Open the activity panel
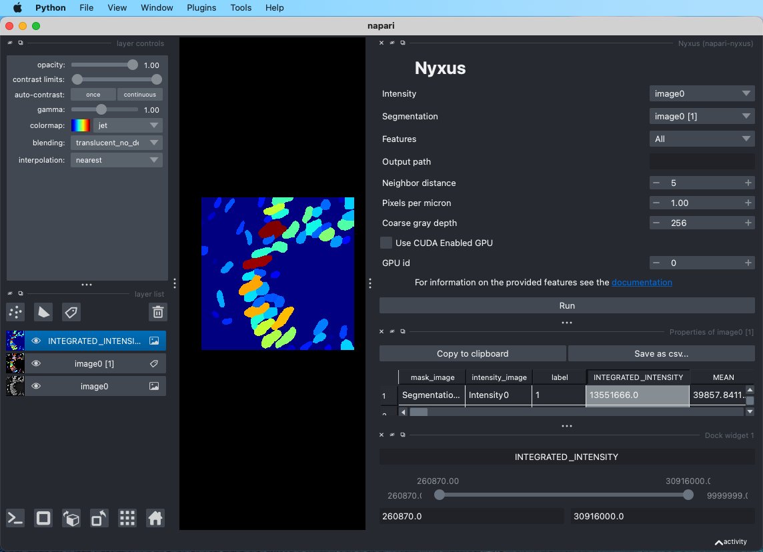 point(731,542)
